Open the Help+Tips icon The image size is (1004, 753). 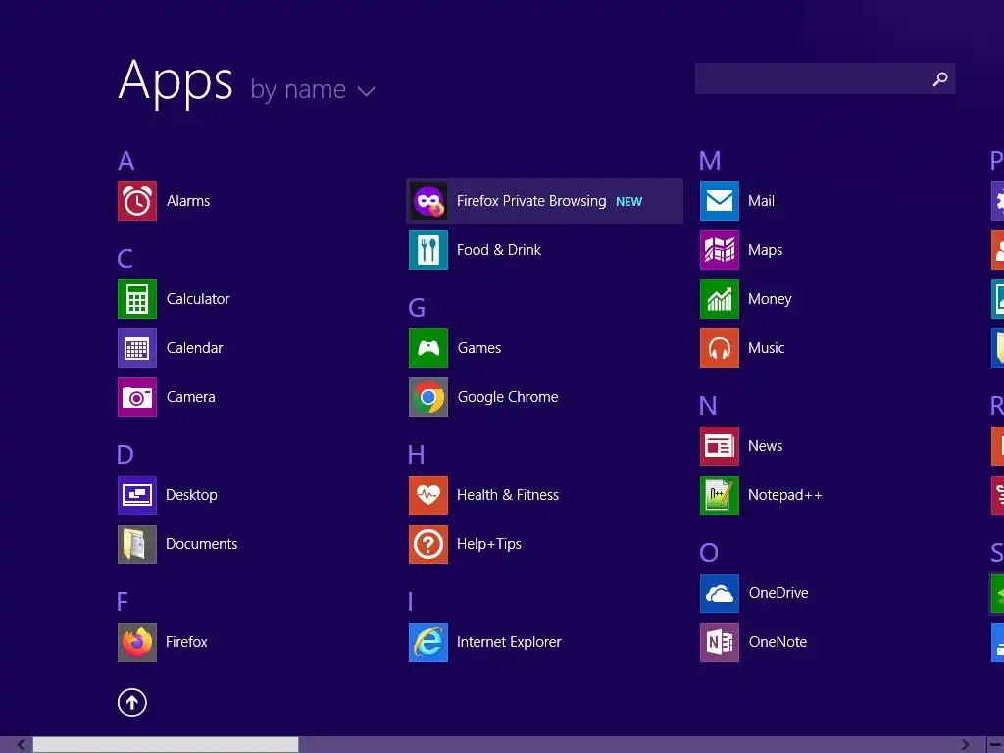(428, 544)
